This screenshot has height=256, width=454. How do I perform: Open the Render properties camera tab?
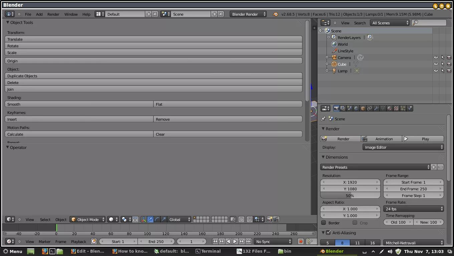pyautogui.click(x=336, y=108)
